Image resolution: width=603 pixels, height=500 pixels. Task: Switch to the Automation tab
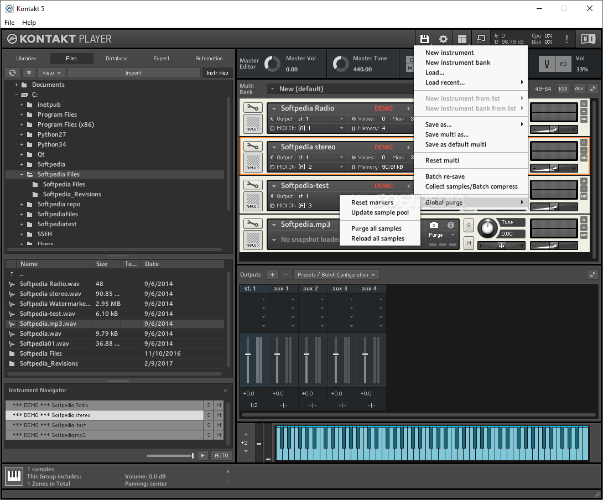point(209,59)
